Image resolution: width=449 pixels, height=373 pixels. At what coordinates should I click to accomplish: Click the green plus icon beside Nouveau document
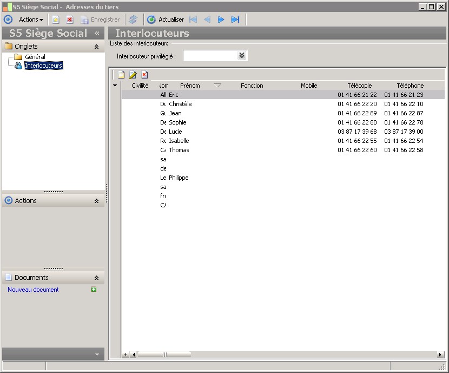94,290
